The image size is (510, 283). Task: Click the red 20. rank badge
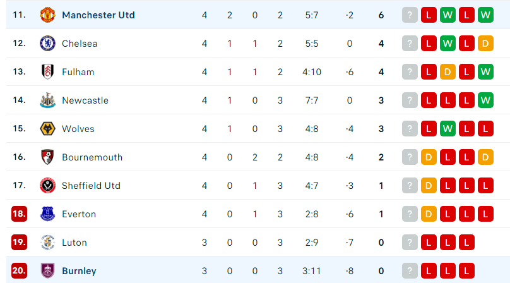19,270
